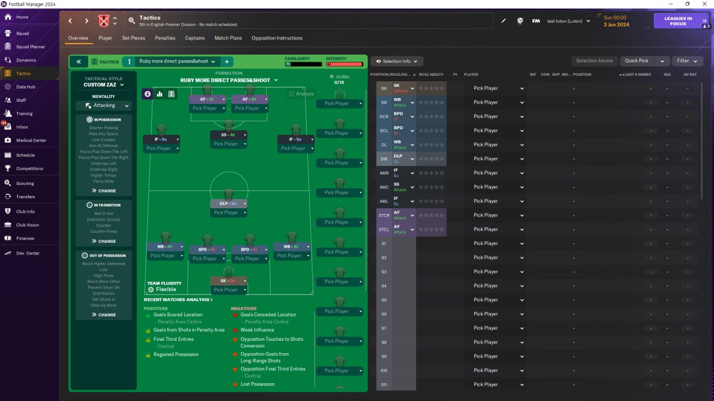
Task: Switch to the Player tab
Action: point(105,38)
